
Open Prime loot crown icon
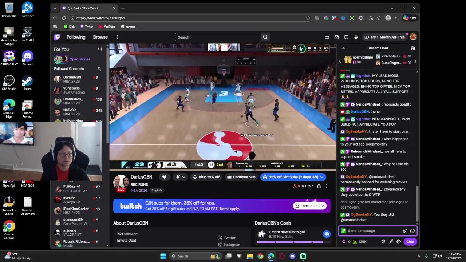[327, 37]
